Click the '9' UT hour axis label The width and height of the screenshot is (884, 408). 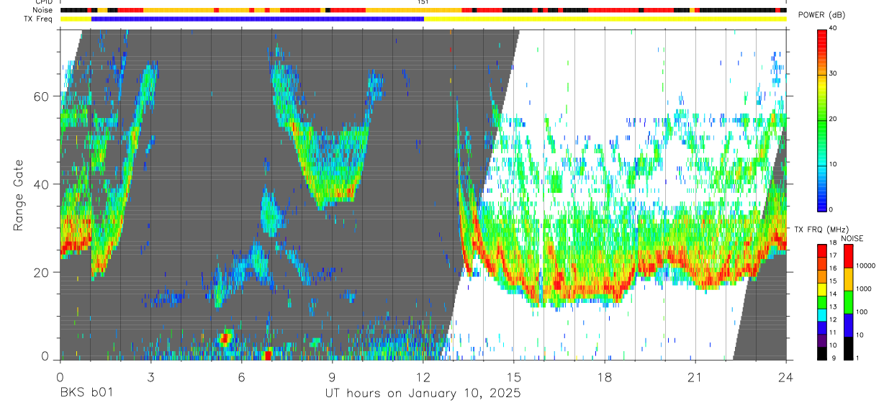(332, 376)
